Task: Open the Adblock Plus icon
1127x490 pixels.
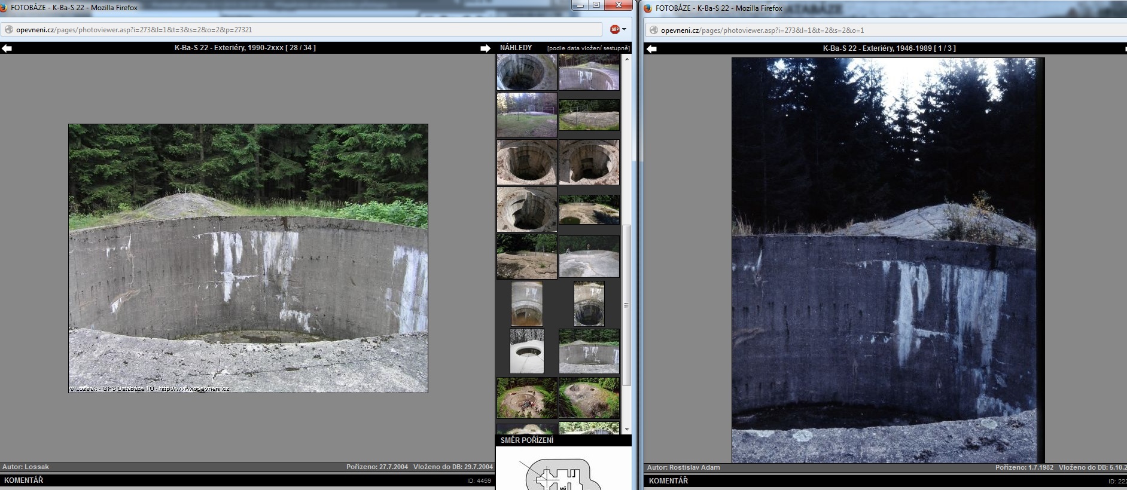Action: [x=614, y=29]
